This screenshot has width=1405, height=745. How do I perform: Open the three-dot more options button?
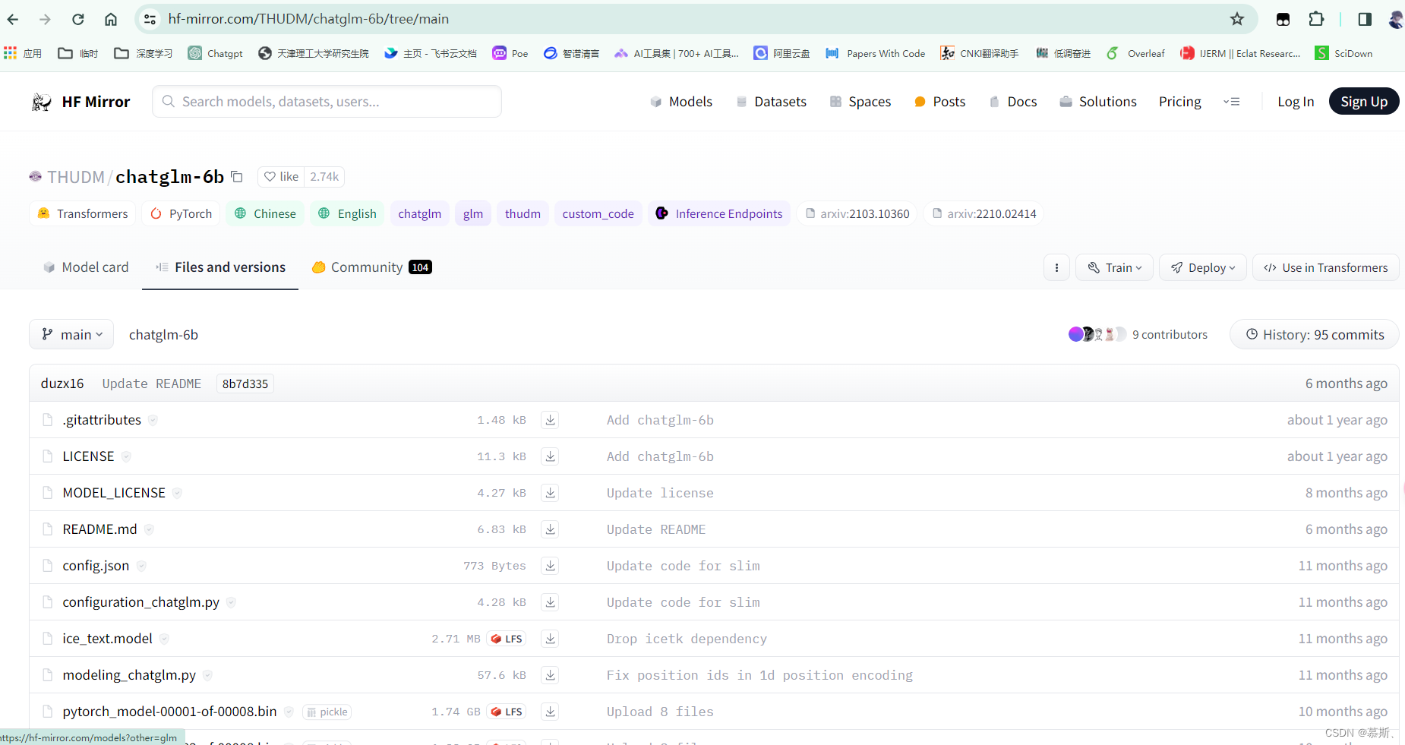[1056, 267]
